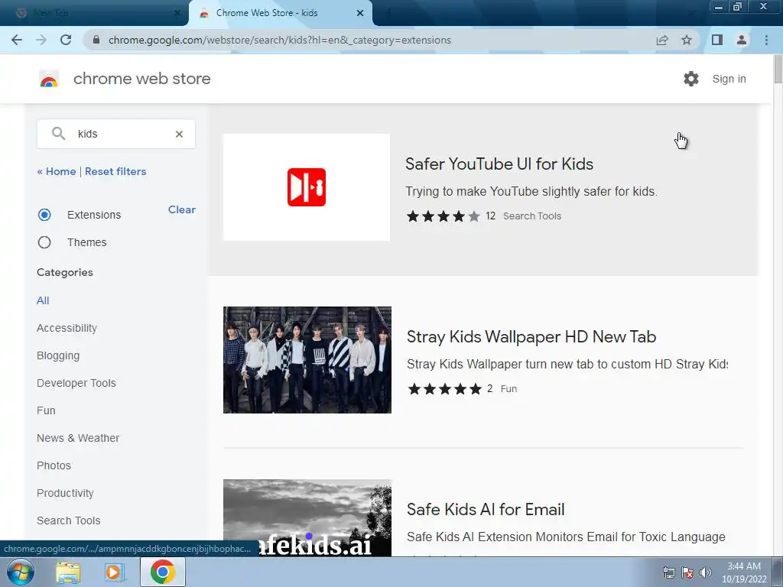Go back with the browser back arrow
The height and width of the screenshot is (587, 783).
pyautogui.click(x=17, y=40)
